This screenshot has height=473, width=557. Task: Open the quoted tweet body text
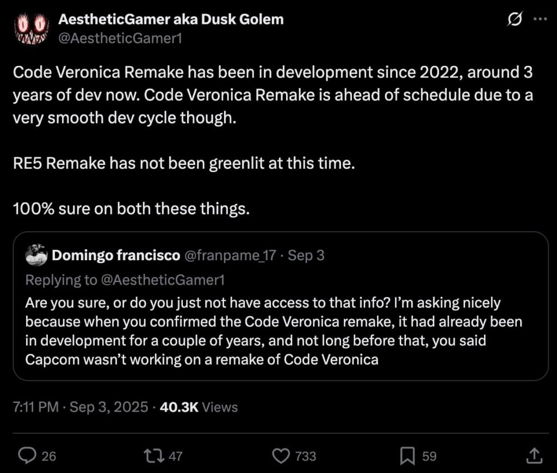pyautogui.click(x=274, y=331)
